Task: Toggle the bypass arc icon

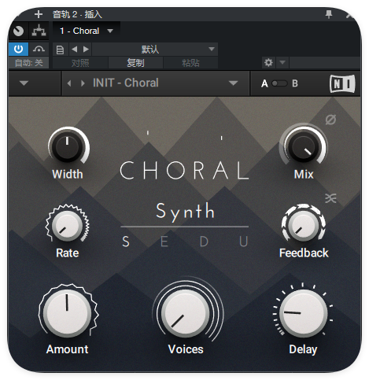Action: click(x=39, y=49)
